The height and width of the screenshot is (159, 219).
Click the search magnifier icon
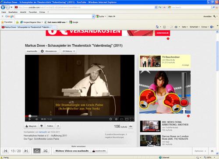(214, 7)
